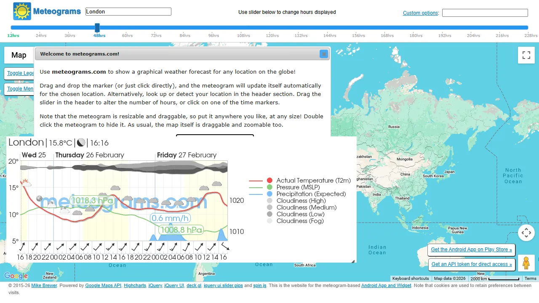This screenshot has height=303, width=539.
Task: Click the moon phase icon beside London
Action: [81, 143]
